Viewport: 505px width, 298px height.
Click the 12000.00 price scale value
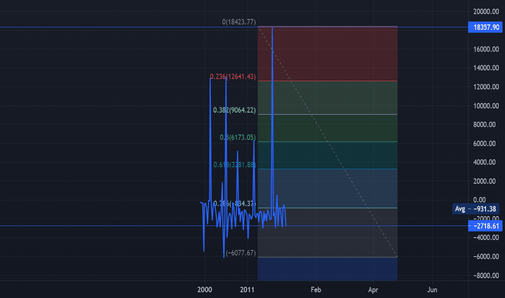click(486, 87)
